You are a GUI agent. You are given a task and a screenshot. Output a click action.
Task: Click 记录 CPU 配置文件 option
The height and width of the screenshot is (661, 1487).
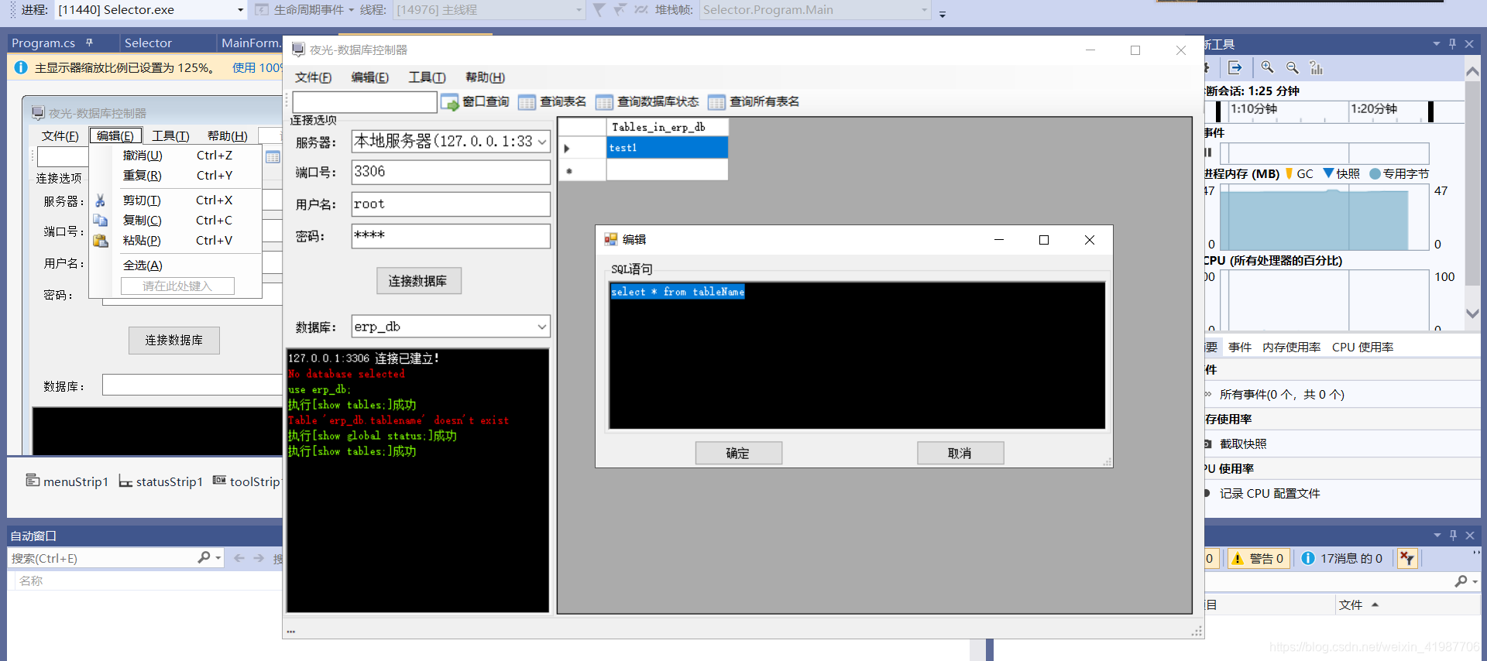pos(1270,494)
